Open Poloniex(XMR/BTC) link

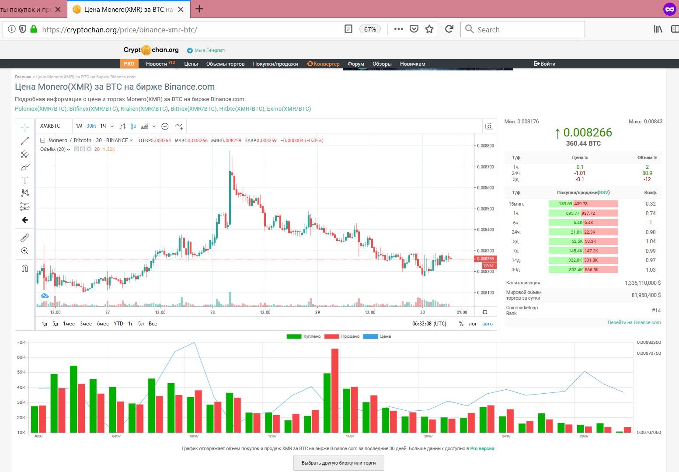pyautogui.click(x=41, y=109)
